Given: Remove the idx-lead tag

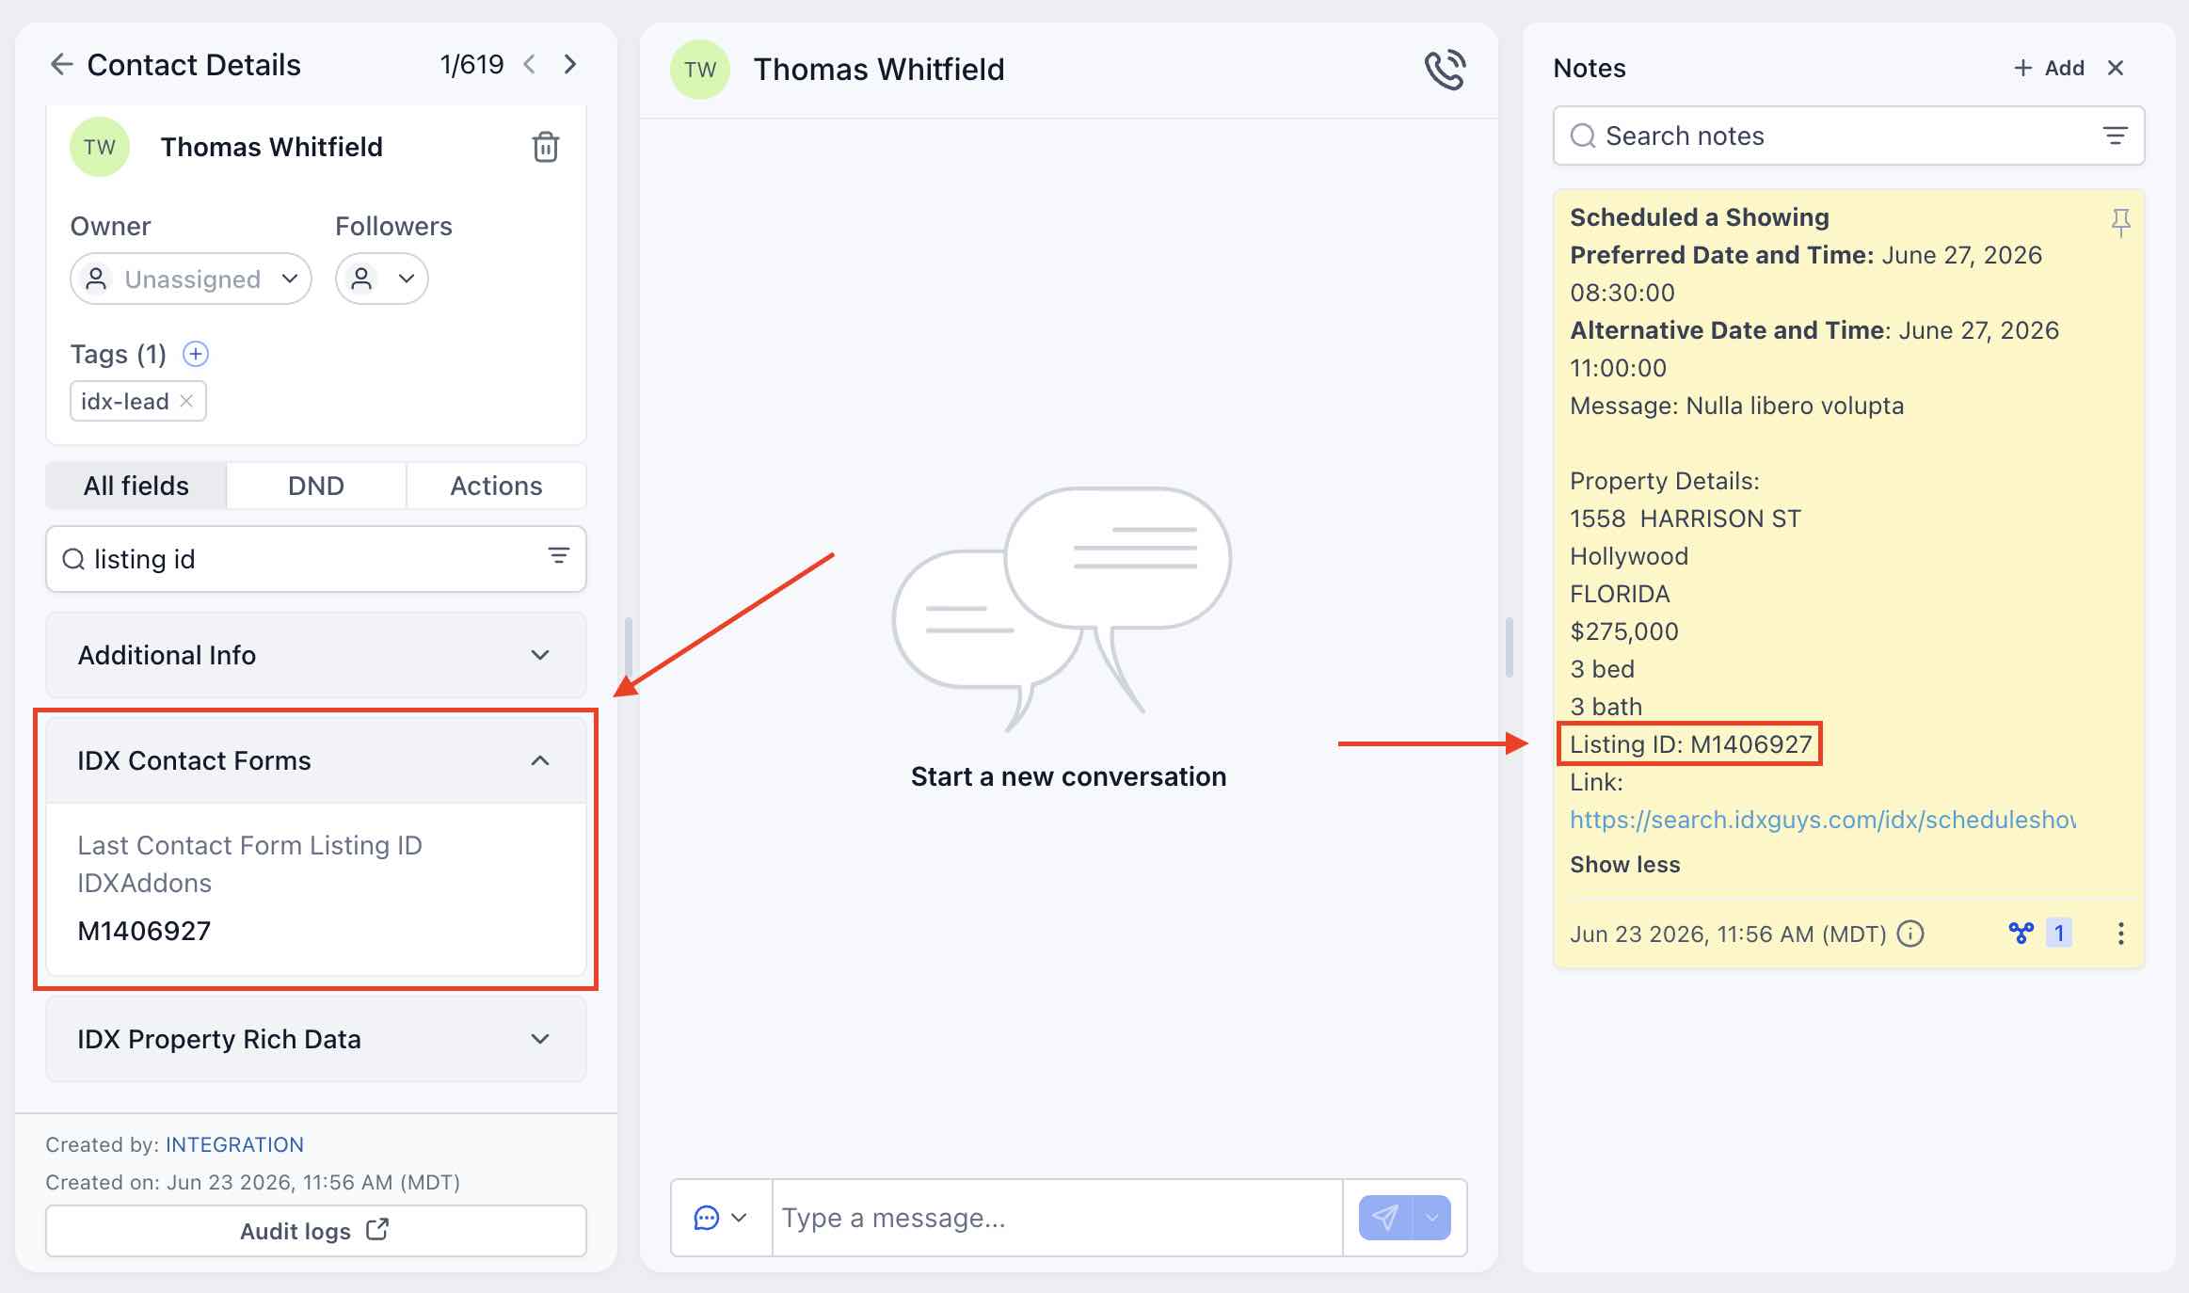Looking at the screenshot, I should 186,401.
